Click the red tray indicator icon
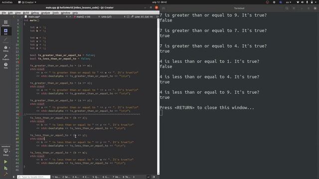319x179 pixels. click(267, 2)
